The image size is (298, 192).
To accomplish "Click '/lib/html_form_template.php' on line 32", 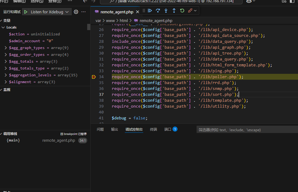I will click(233, 65).
